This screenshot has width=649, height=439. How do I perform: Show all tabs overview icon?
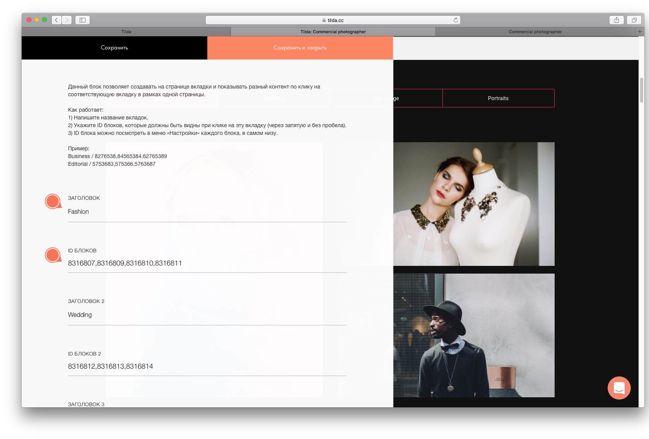tap(634, 20)
